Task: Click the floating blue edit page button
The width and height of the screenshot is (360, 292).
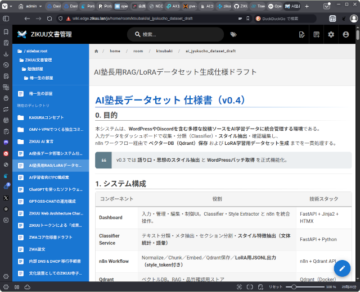Action: [x=342, y=268]
